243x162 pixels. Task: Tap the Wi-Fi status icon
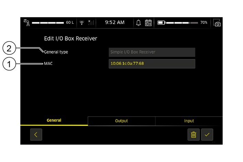point(82,23)
